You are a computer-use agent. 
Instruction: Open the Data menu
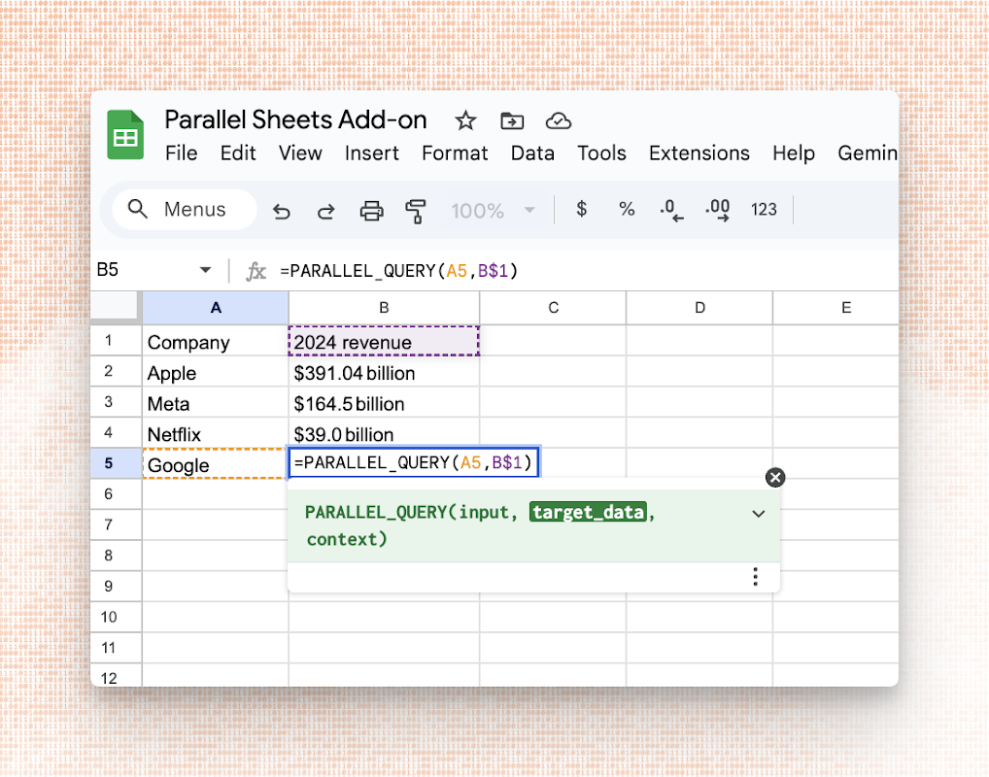(532, 153)
